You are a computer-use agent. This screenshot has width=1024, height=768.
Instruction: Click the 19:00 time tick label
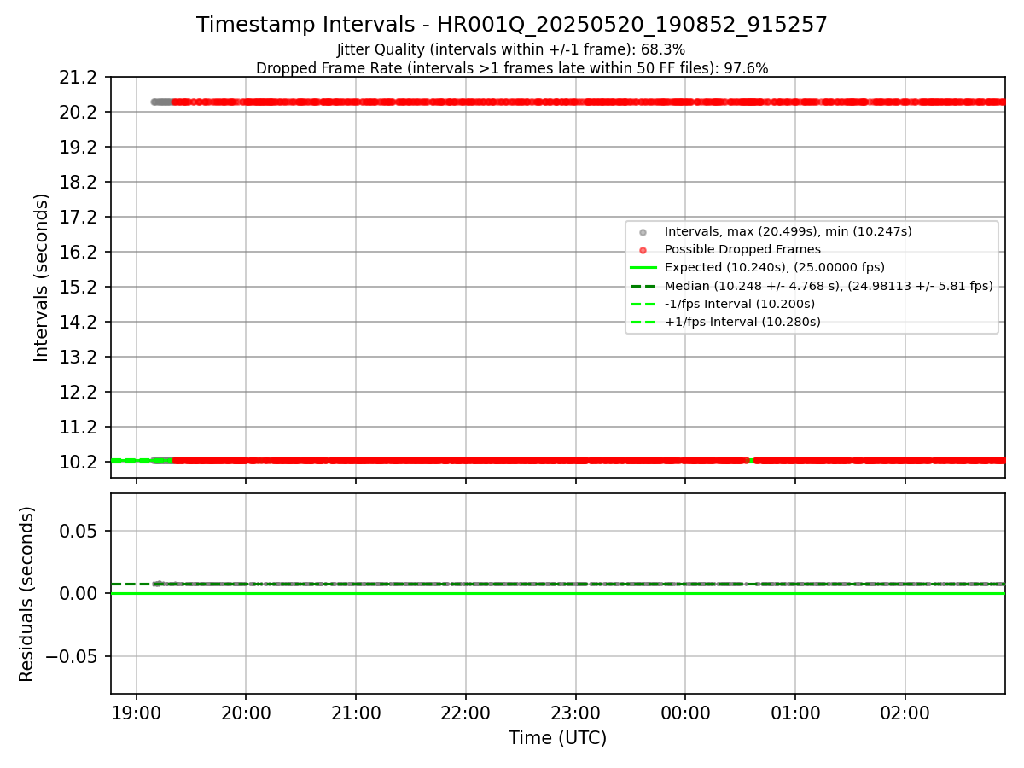[x=137, y=712]
